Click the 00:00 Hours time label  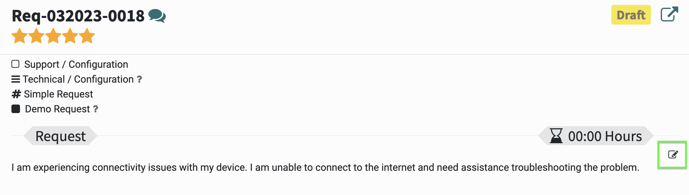[x=605, y=136]
